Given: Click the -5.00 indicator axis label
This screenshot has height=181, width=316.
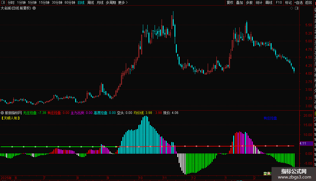Looking at the screenshot, I should [308, 163].
